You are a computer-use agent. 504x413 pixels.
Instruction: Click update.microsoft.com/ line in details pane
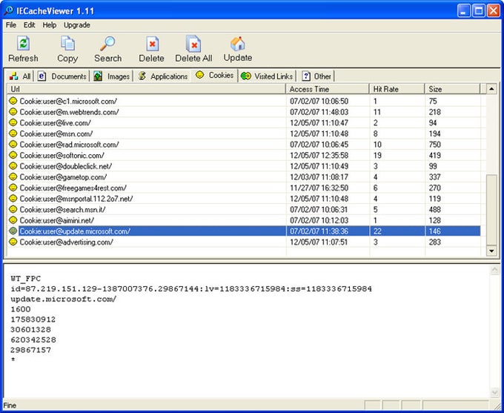[x=63, y=299]
